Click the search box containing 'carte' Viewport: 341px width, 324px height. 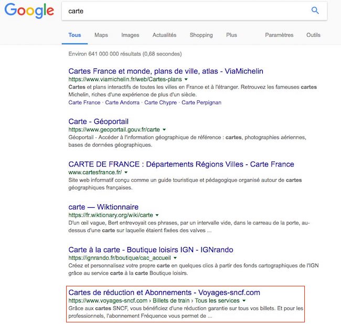tap(184, 11)
